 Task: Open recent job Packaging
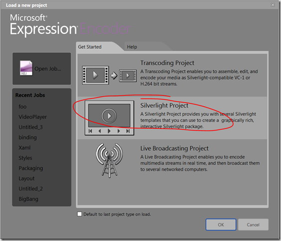(31, 168)
